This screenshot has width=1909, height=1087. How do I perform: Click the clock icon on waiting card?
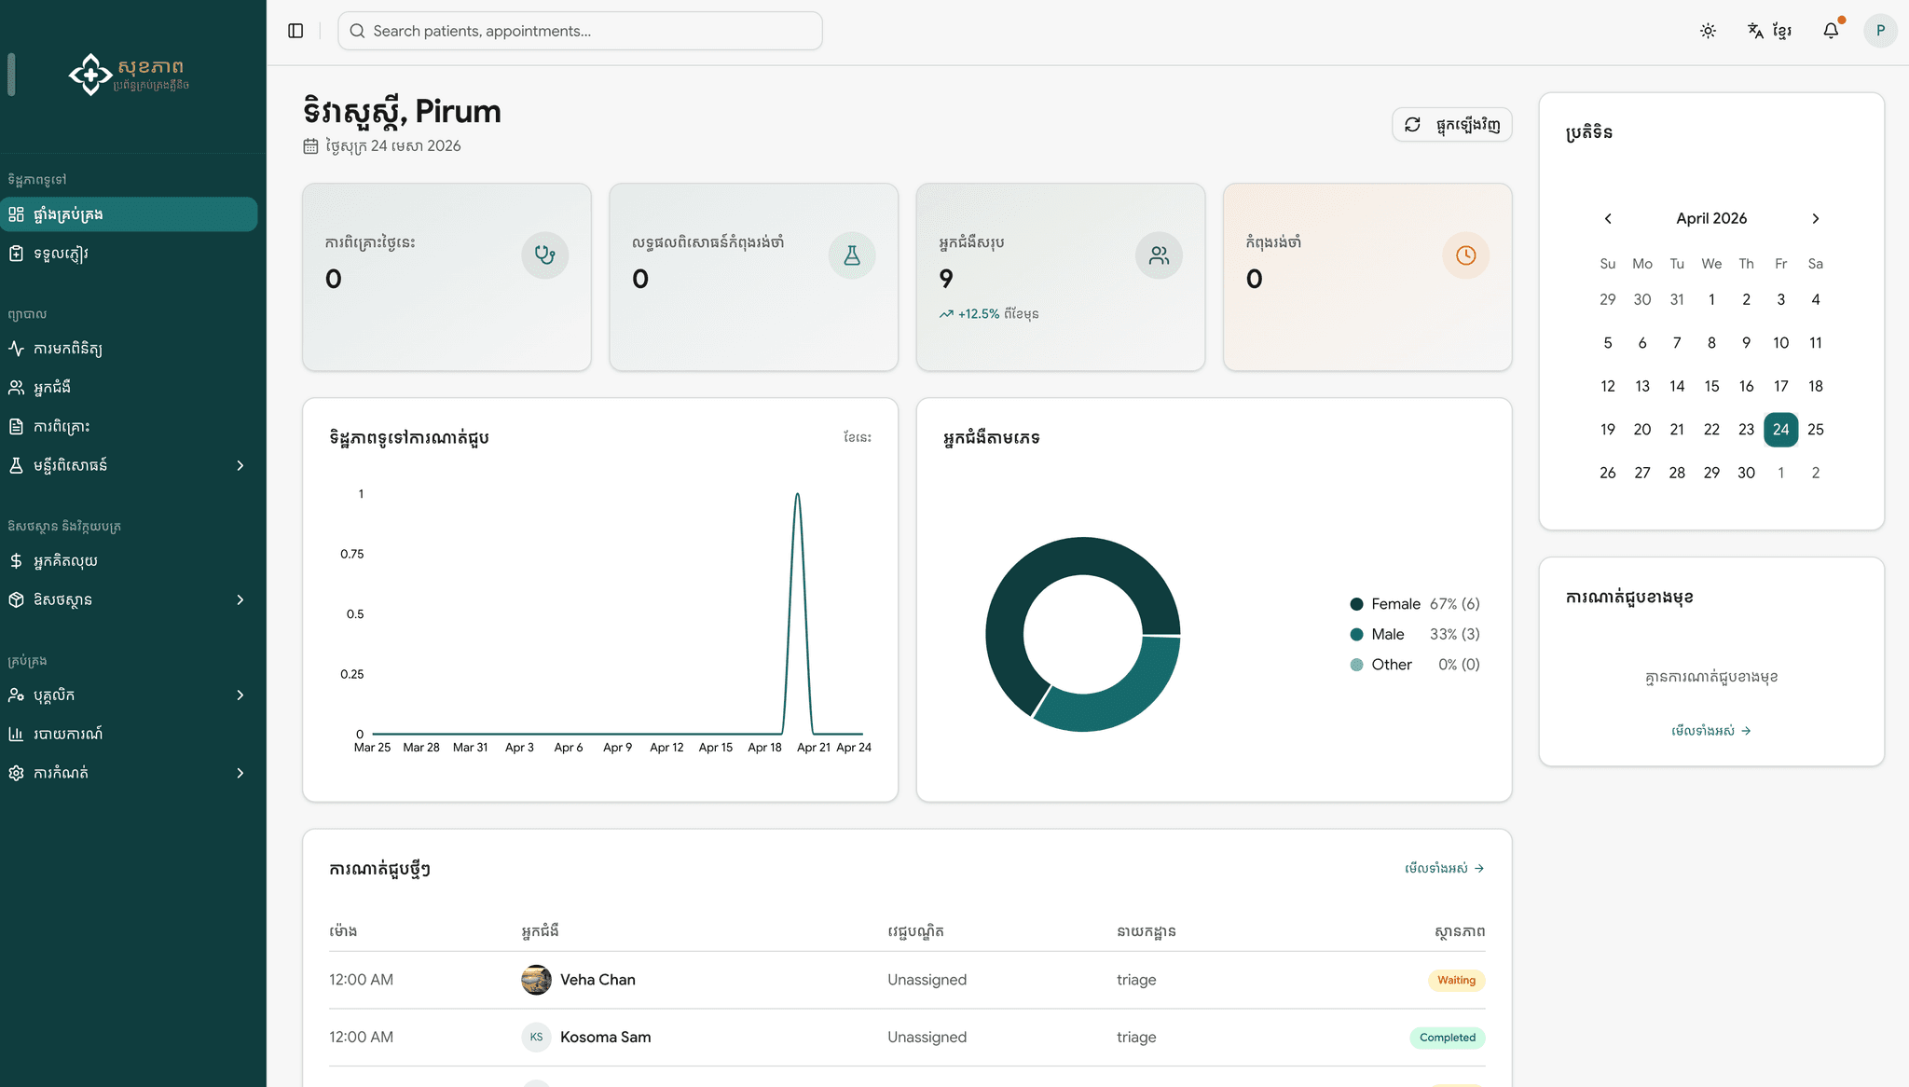pos(1465,255)
